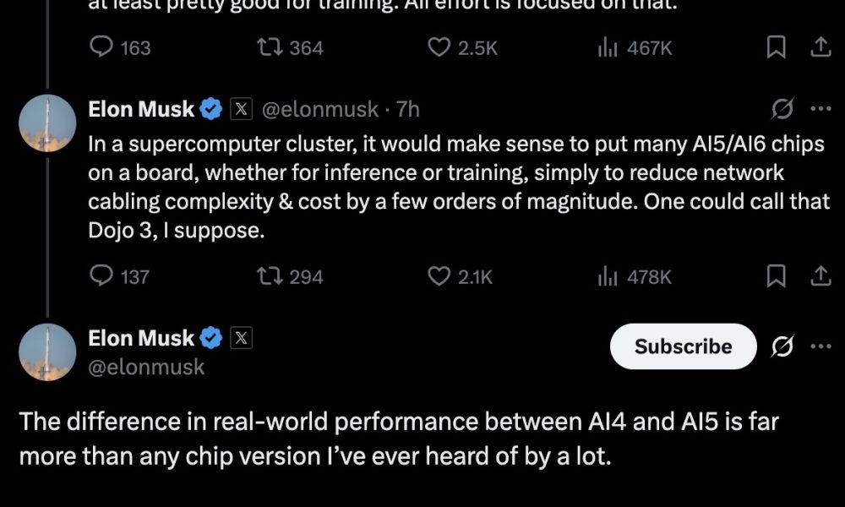The height and width of the screenshot is (507, 845).
Task: Reply to the tweet with 163 replies
Action: coord(102,48)
